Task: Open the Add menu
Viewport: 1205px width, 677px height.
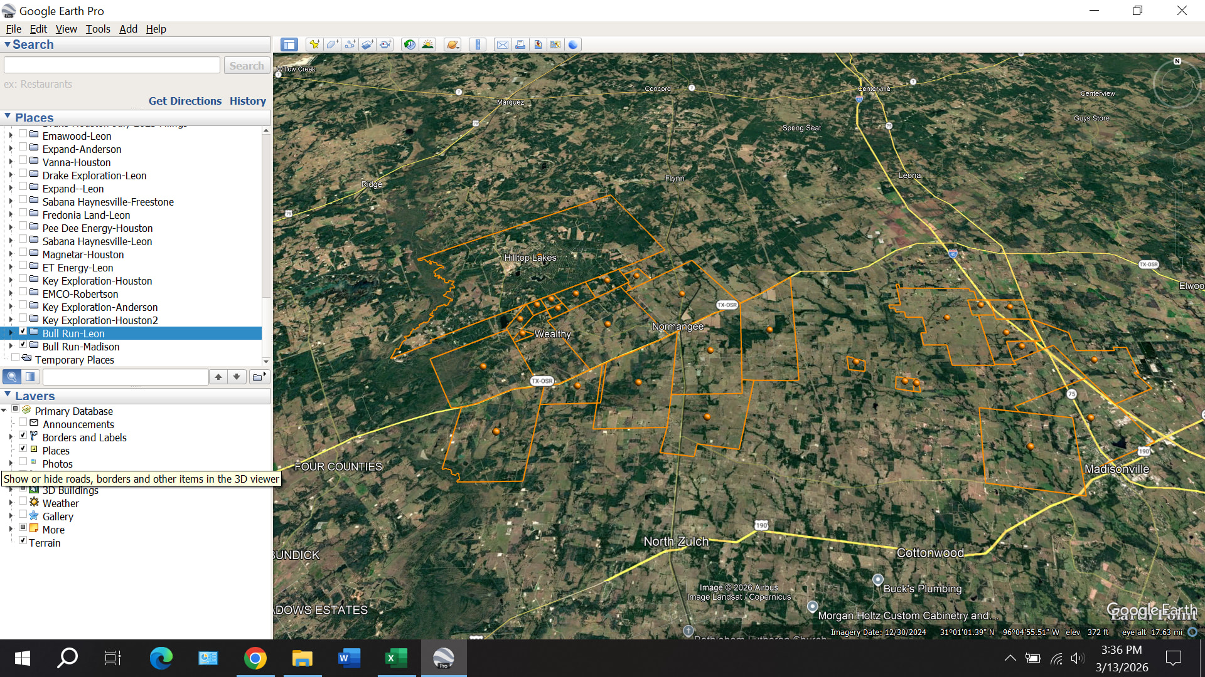Action: [x=128, y=29]
